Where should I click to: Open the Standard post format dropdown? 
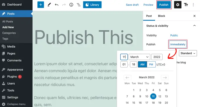188,53
